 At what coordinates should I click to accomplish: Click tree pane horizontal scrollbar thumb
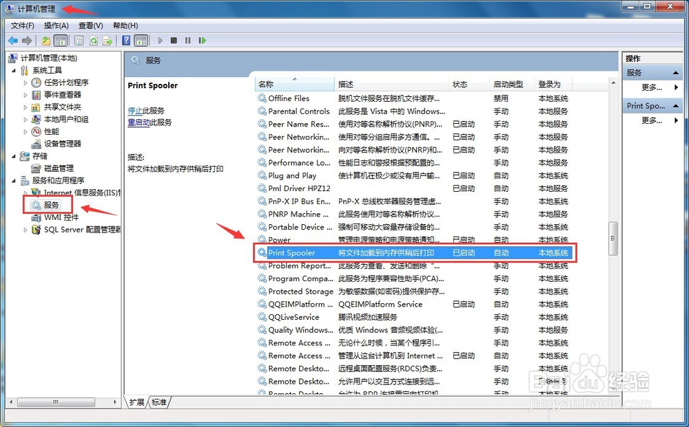(56, 402)
